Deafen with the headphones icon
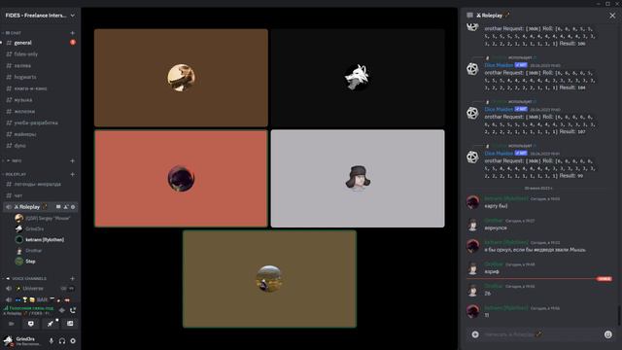Viewport: 622px width, 350px height. (62, 341)
